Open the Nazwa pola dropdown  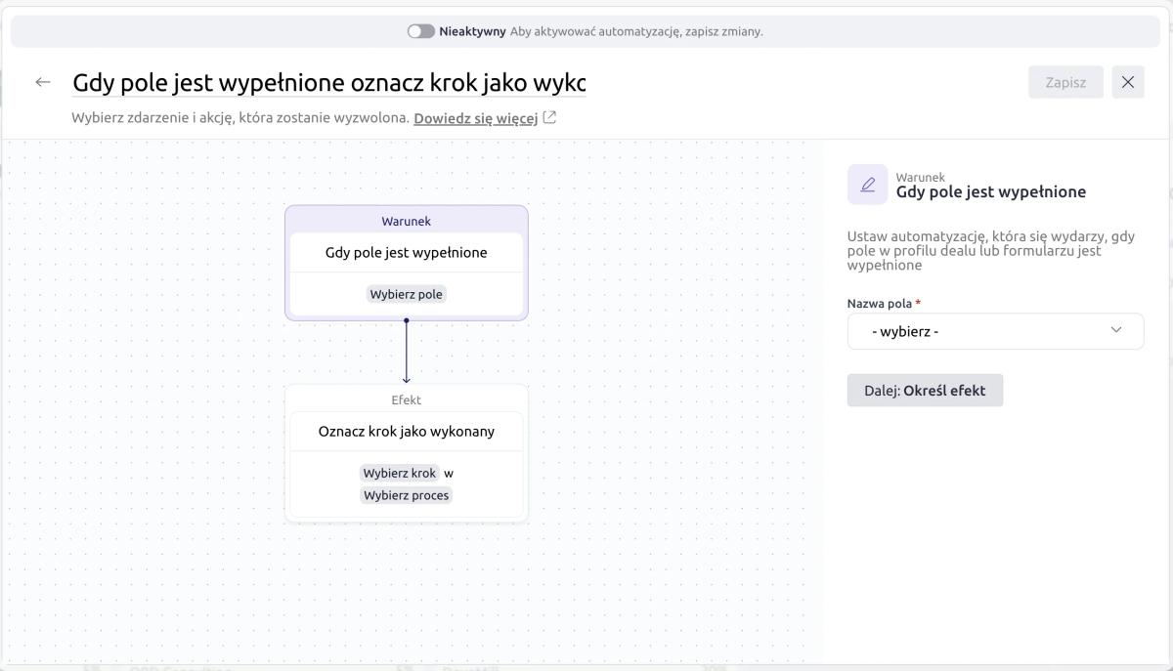tap(995, 331)
